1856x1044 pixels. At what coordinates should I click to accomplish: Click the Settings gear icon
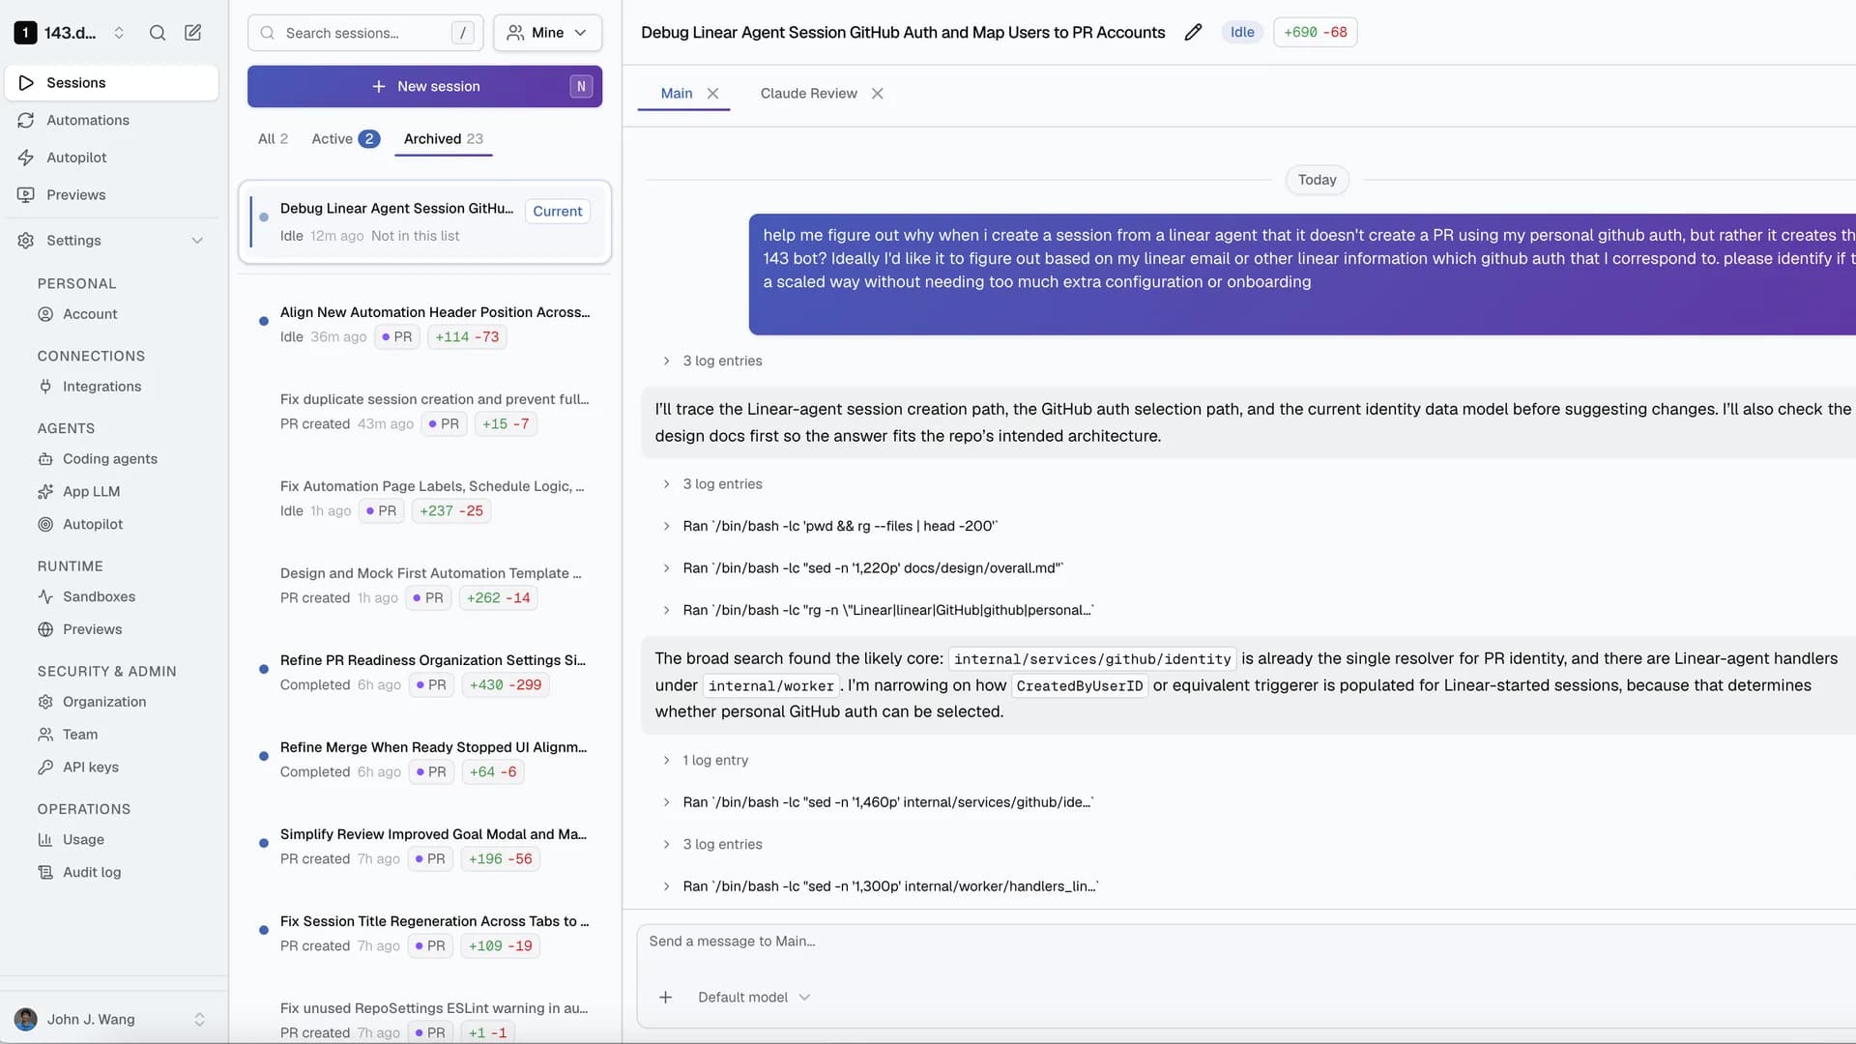coord(26,241)
